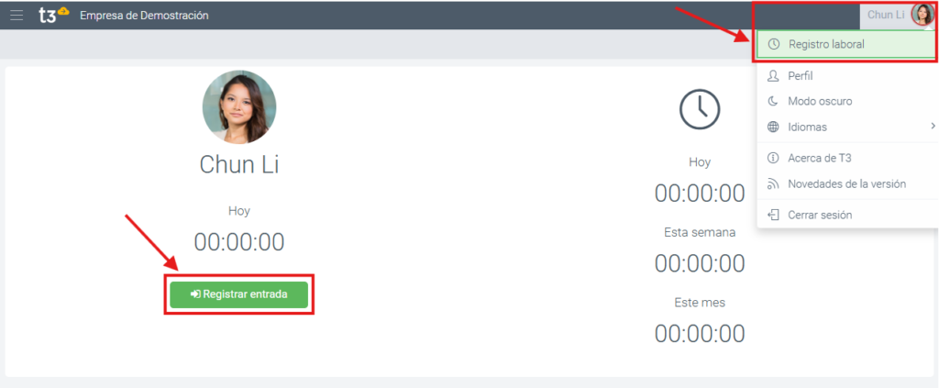Image resolution: width=939 pixels, height=388 pixels.
Task: Open the Perfil menu entry
Action: click(x=800, y=76)
